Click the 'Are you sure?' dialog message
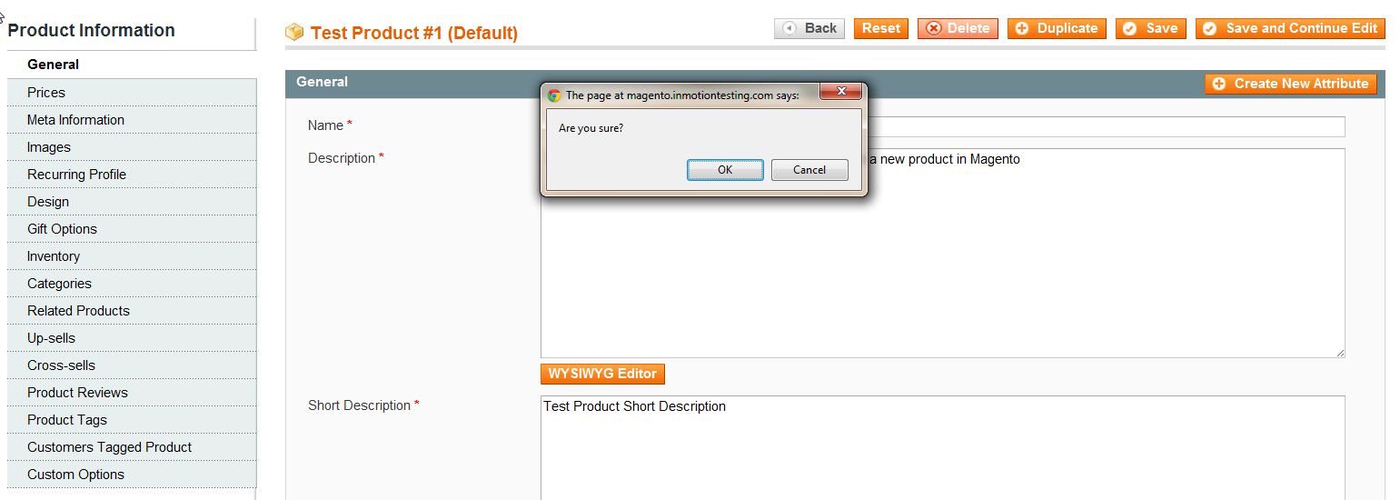The width and height of the screenshot is (1400, 500). click(x=591, y=128)
